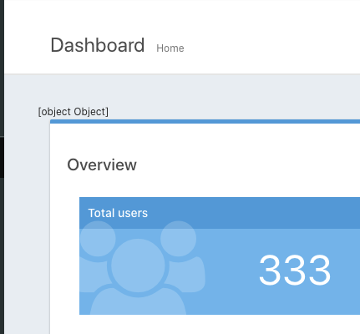Click the users group icon
This screenshot has height=334, width=360.
coord(143,268)
